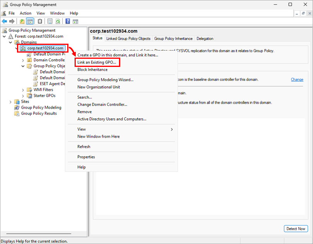Open Help via blue question mark icon
This screenshot has width=313, height=244.
[68, 21]
